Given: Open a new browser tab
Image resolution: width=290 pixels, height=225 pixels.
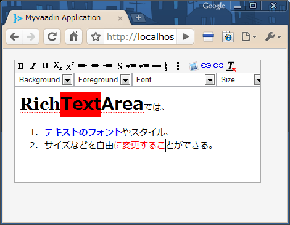Looking at the screenshot, I should (x=138, y=18).
